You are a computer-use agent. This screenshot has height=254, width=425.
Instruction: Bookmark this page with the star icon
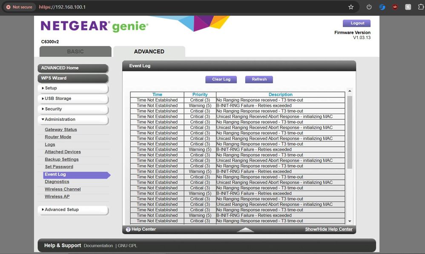[351, 7]
